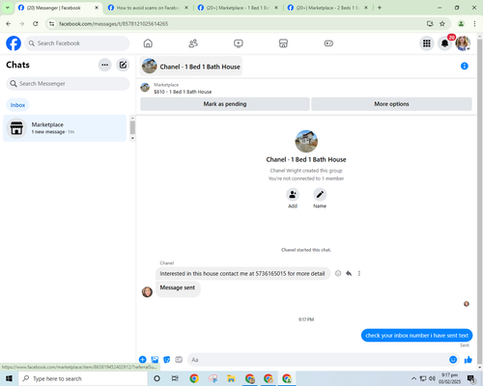Go to the Home feed icon

pos(148,43)
